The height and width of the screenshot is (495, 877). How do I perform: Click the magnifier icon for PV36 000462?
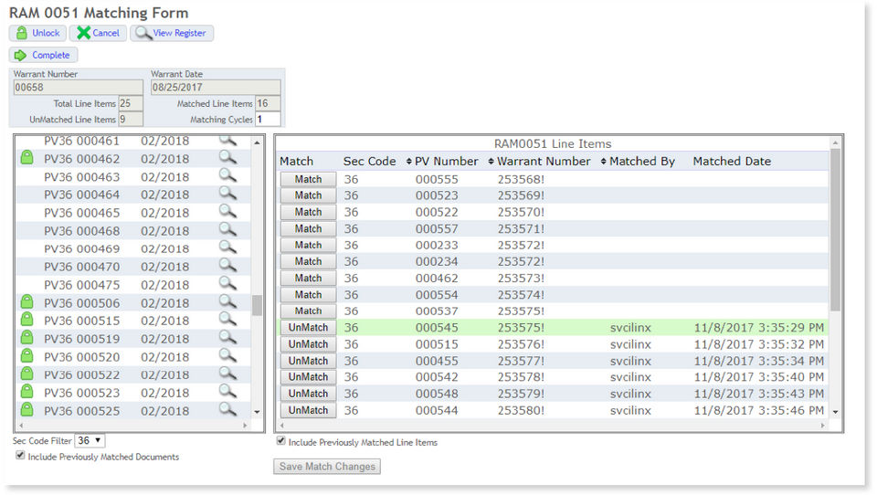[227, 159]
